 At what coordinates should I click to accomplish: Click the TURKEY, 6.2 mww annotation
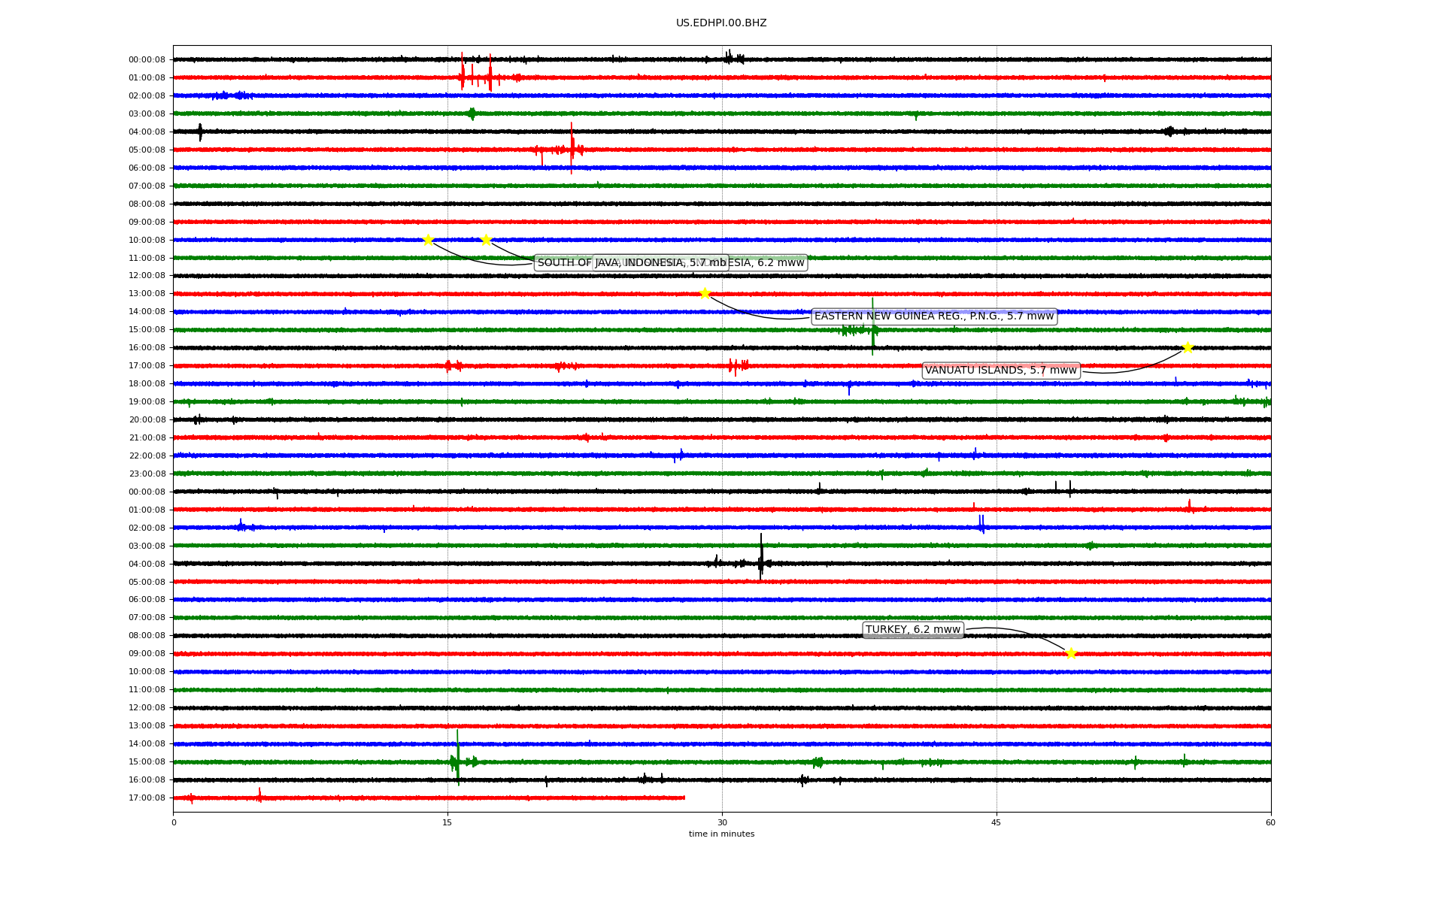pos(912,630)
